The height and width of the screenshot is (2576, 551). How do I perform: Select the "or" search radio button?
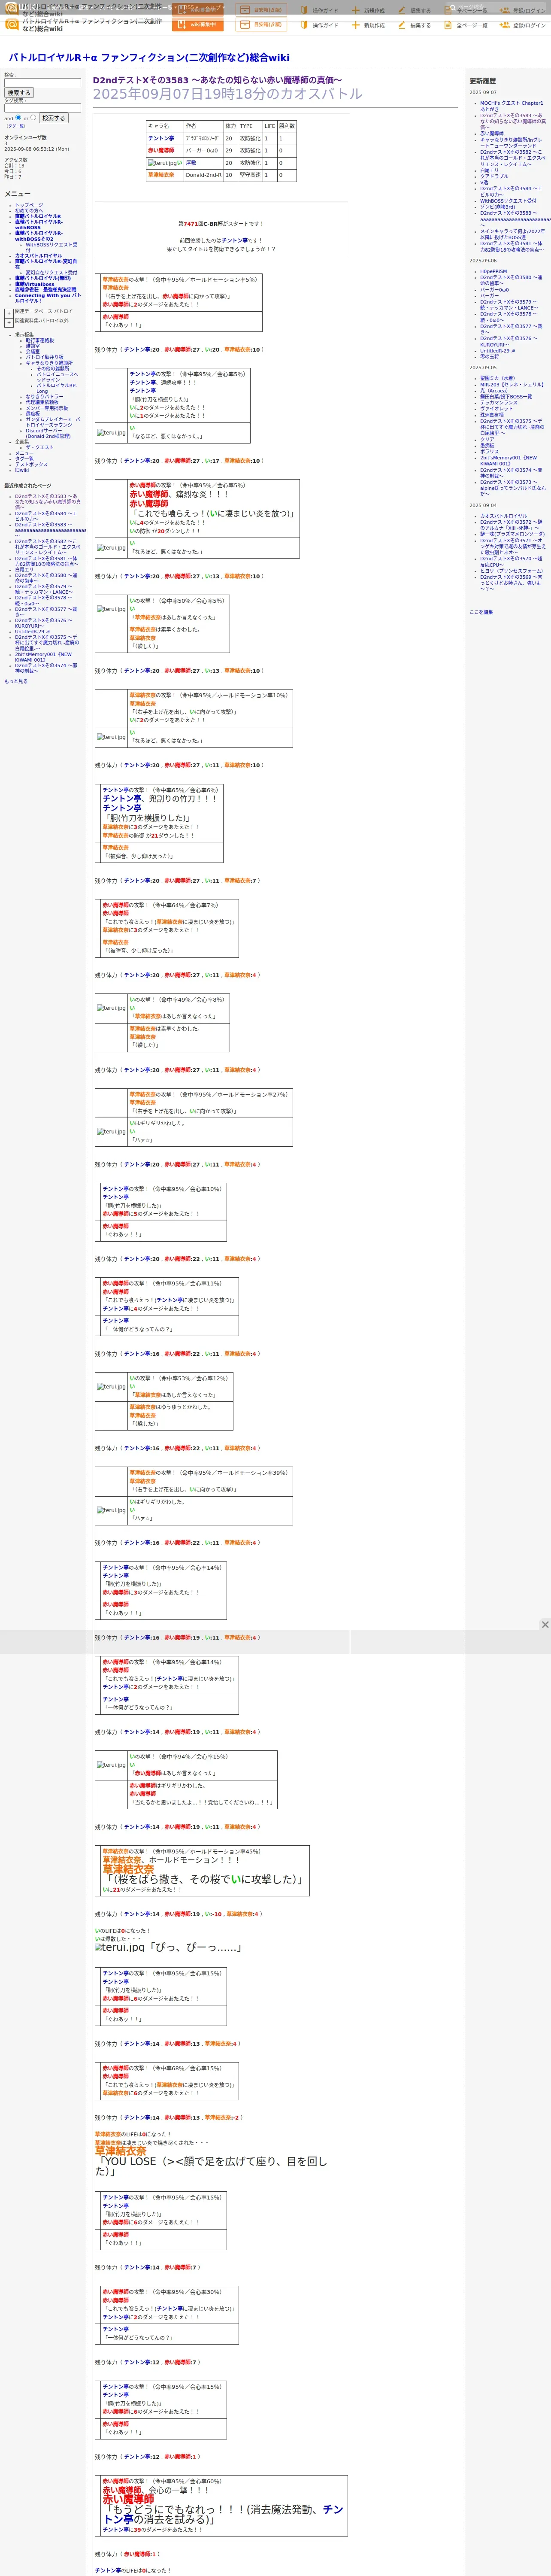pyautogui.click(x=33, y=117)
